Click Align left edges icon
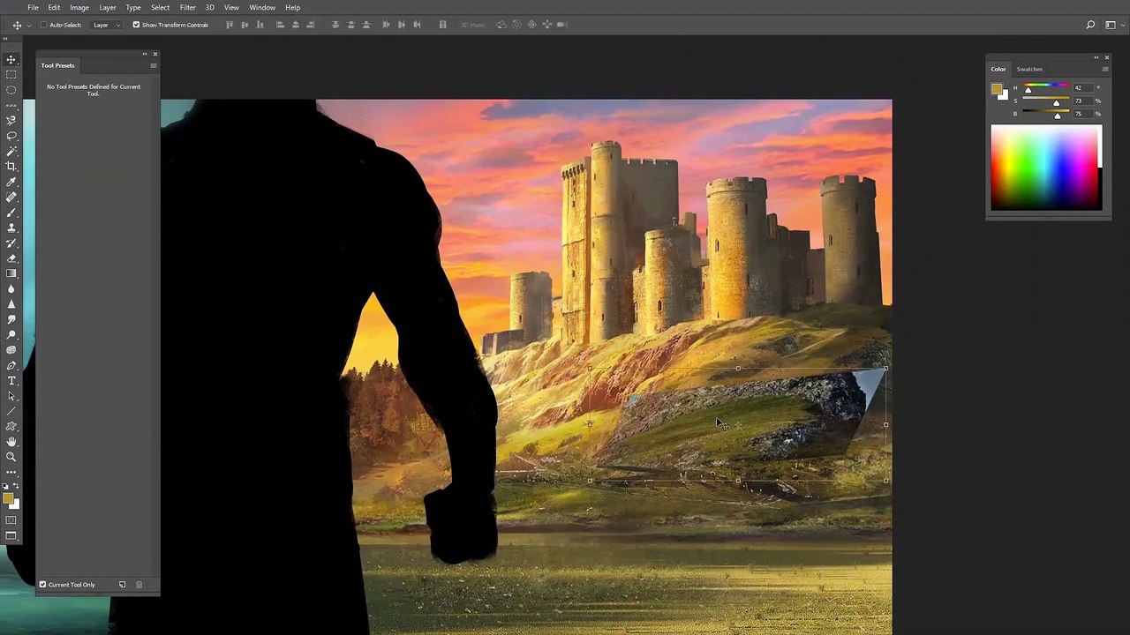 pos(281,25)
